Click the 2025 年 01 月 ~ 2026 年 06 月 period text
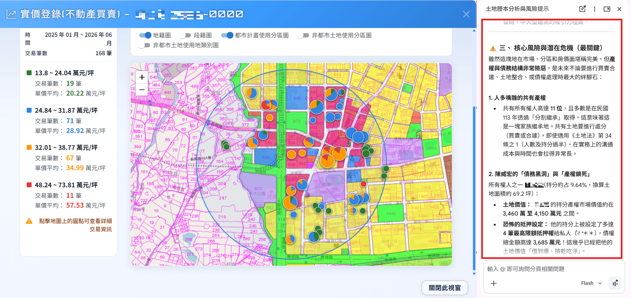This screenshot has width=631, height=298. (78, 39)
